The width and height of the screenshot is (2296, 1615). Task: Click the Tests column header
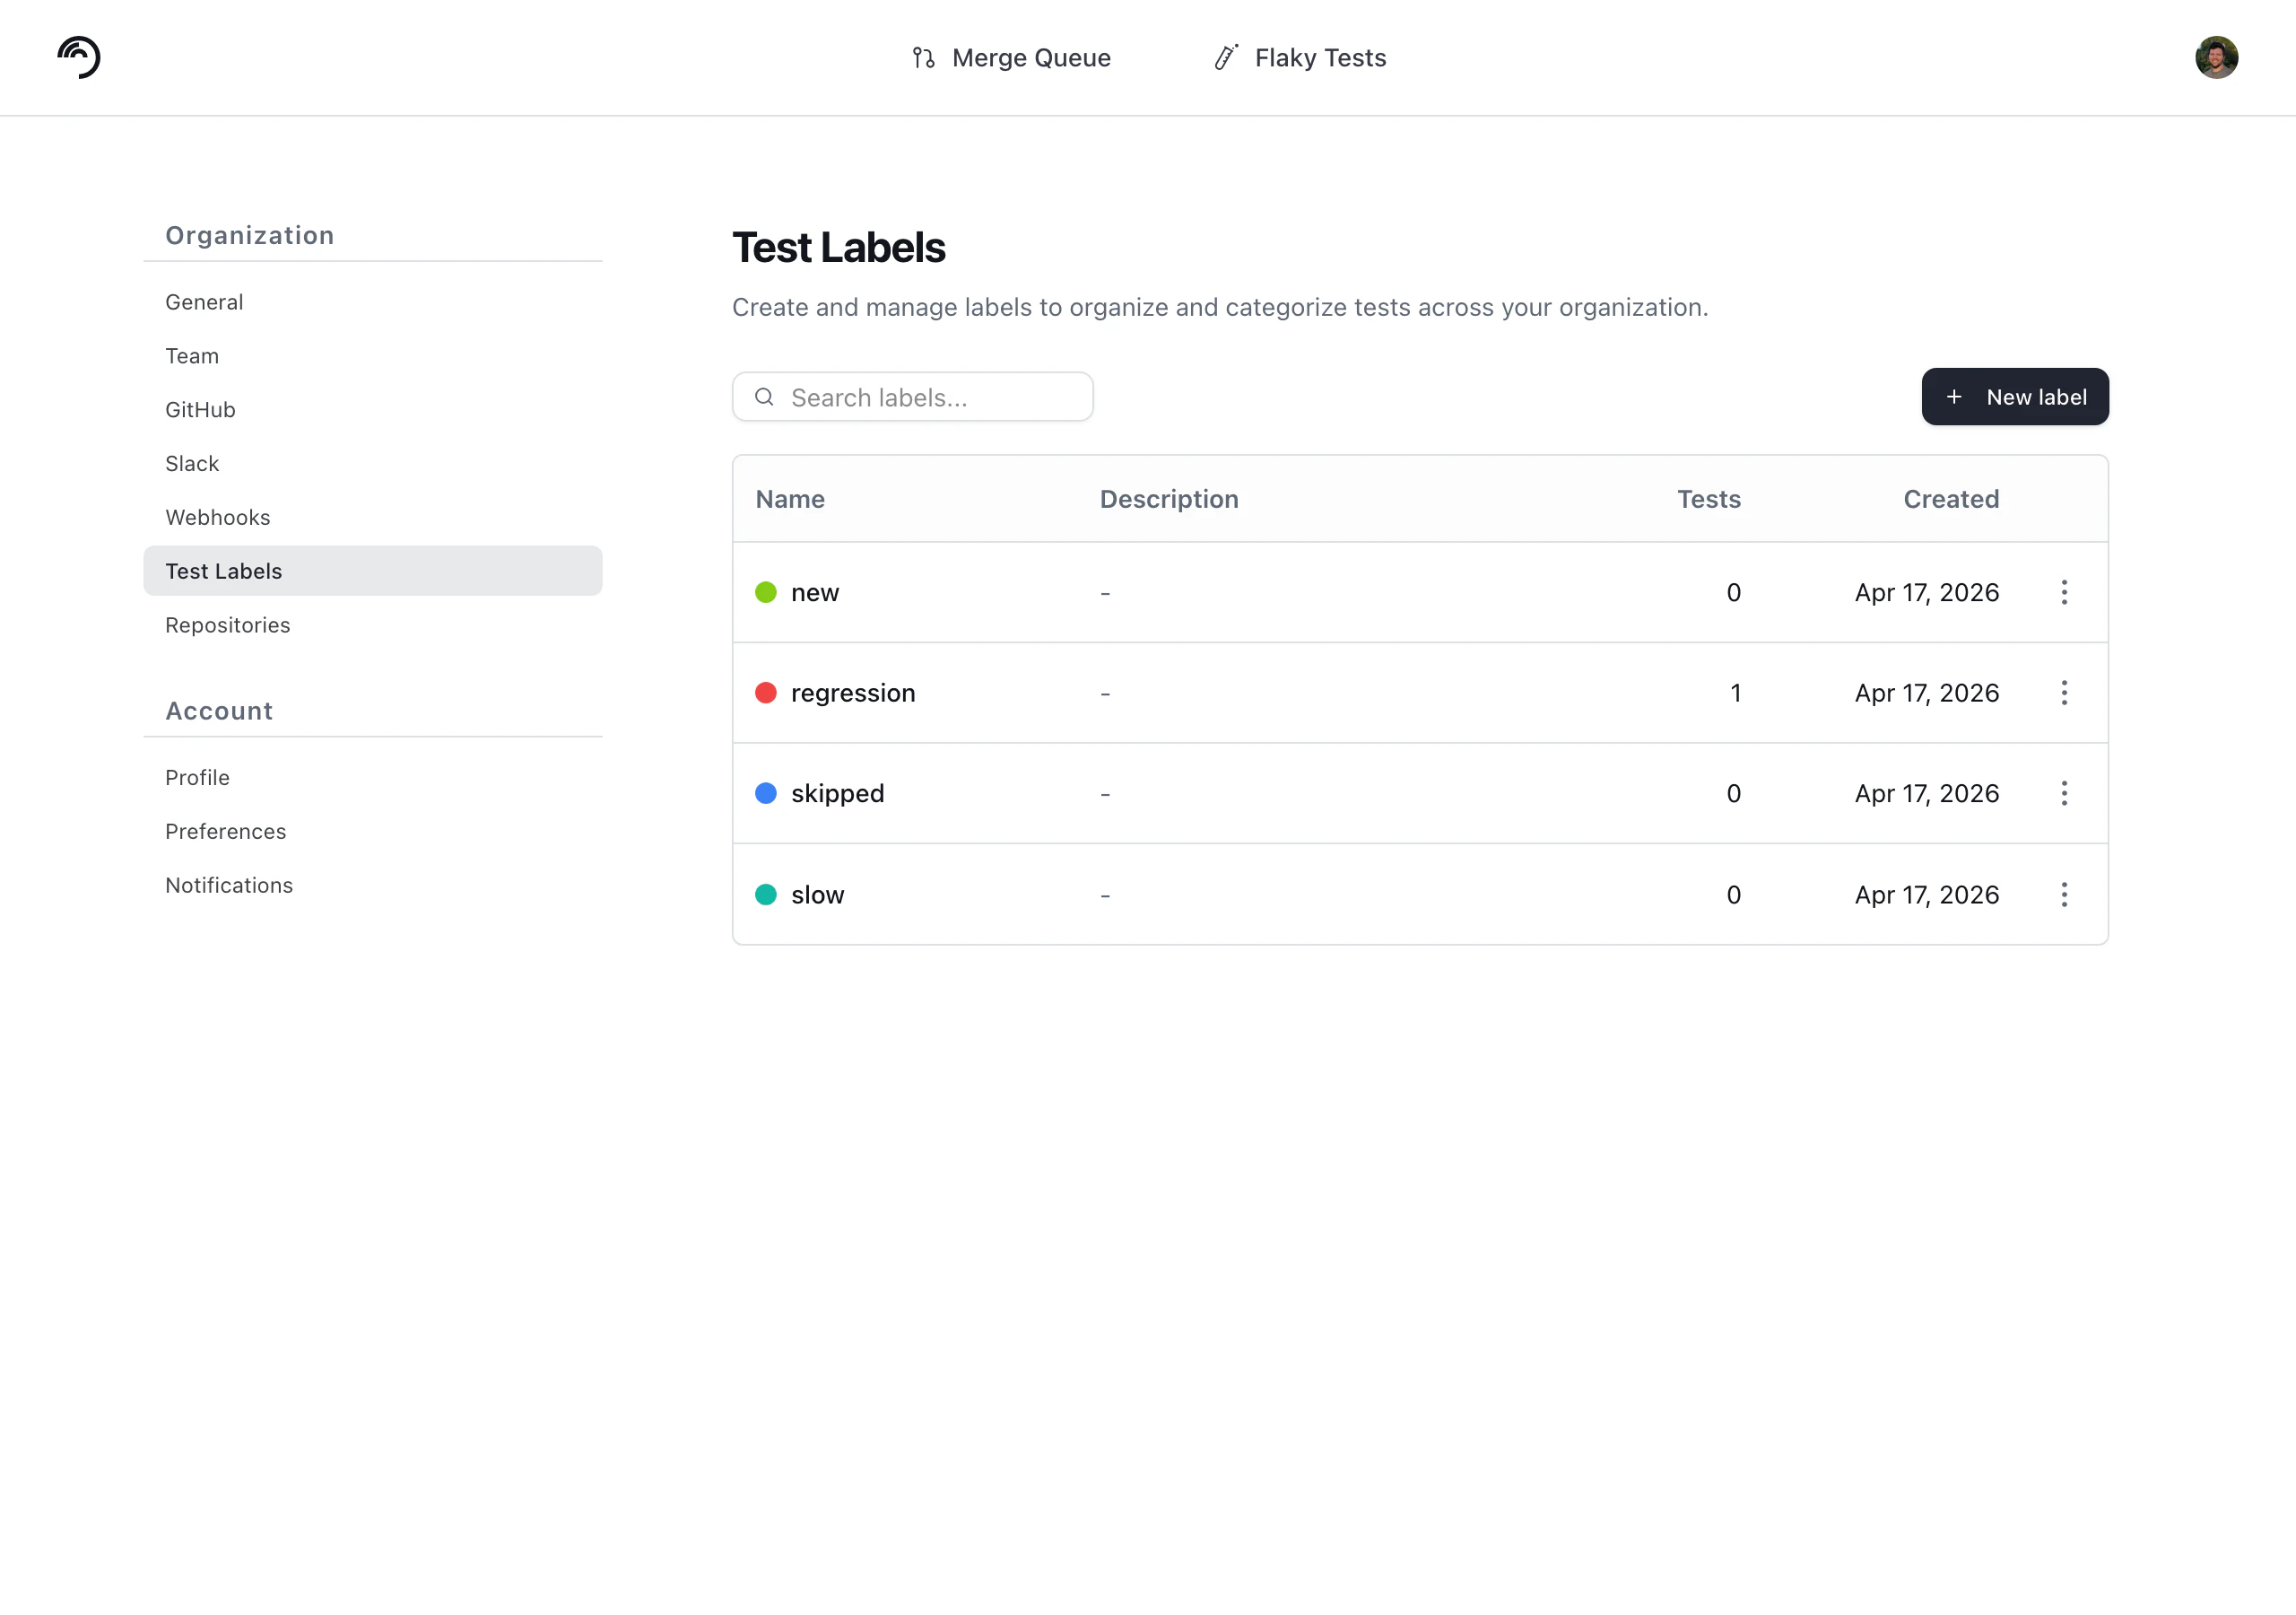[x=1709, y=500]
